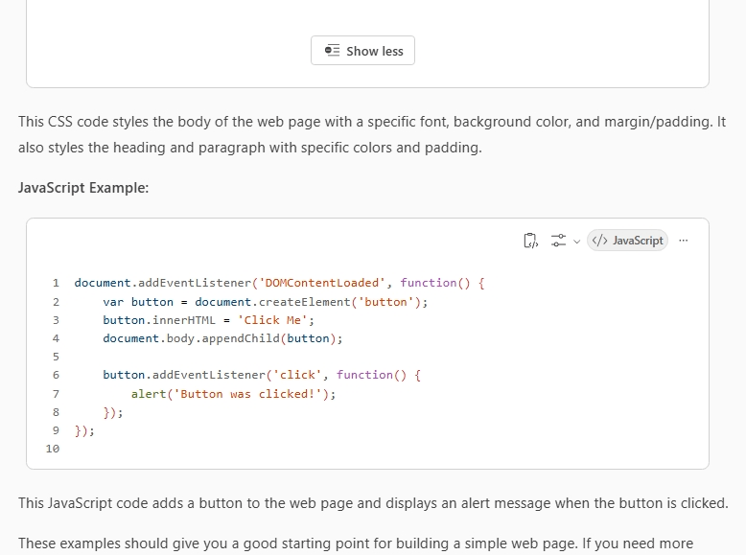Open the code block ellipsis menu
This screenshot has height=555, width=746.
683,241
